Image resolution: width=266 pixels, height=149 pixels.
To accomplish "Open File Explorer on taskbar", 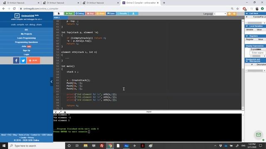I will (86, 146).
